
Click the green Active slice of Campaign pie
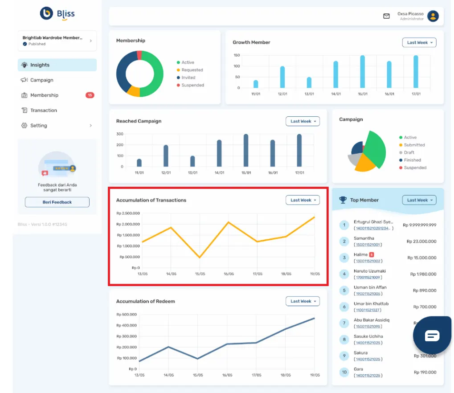[375, 149]
